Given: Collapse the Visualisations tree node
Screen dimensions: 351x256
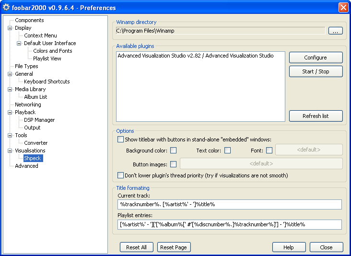Looking at the screenshot, I should pos(10,151).
